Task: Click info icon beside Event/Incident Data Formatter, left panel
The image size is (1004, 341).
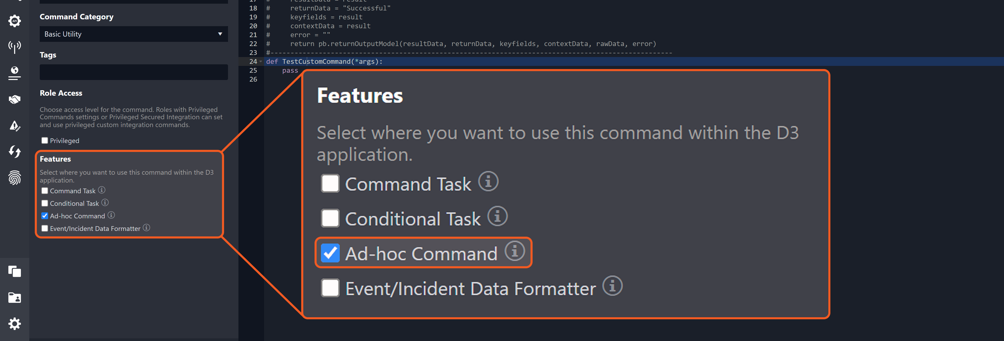Action: pyautogui.click(x=146, y=228)
